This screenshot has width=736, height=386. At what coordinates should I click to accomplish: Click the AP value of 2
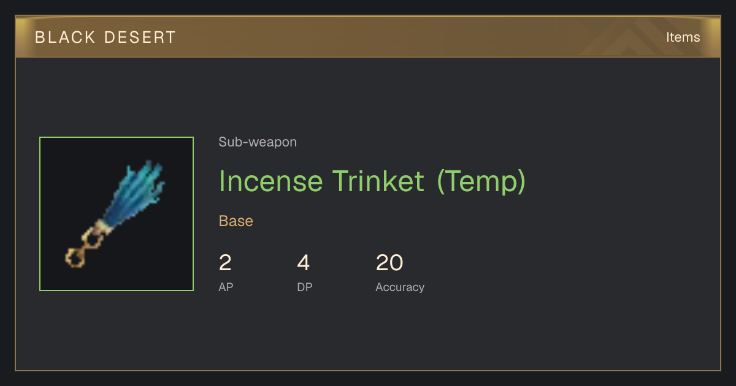pos(225,263)
